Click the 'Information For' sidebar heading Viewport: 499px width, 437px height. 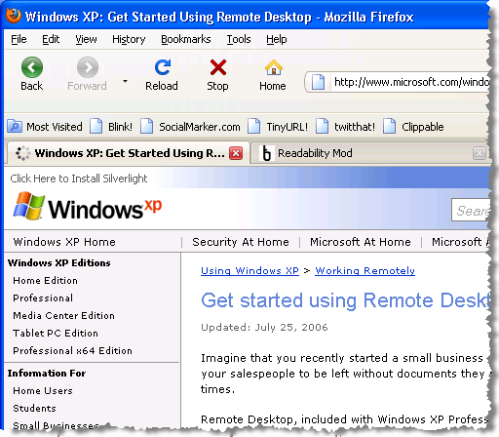point(47,373)
